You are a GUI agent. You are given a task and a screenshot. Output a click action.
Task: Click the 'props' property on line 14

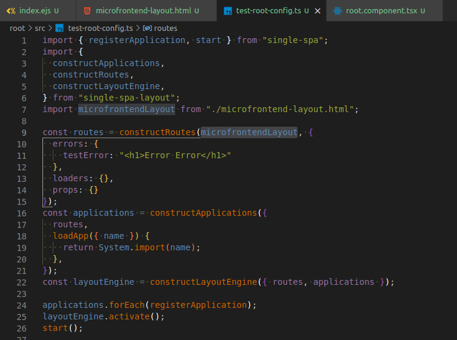65,190
